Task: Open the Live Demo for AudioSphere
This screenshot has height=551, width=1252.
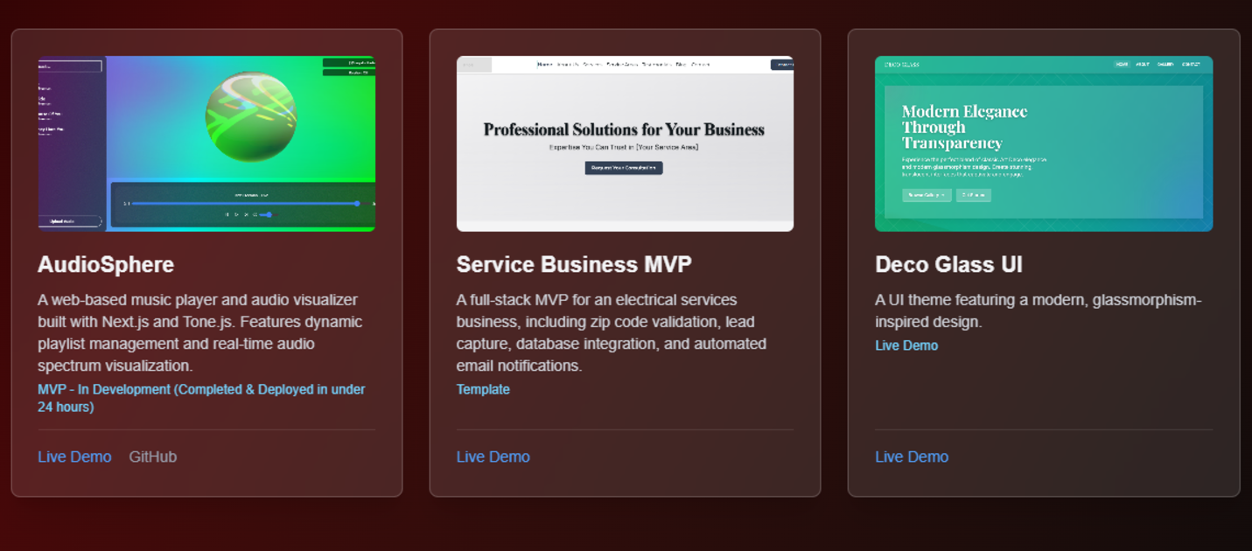Action: pyautogui.click(x=73, y=456)
